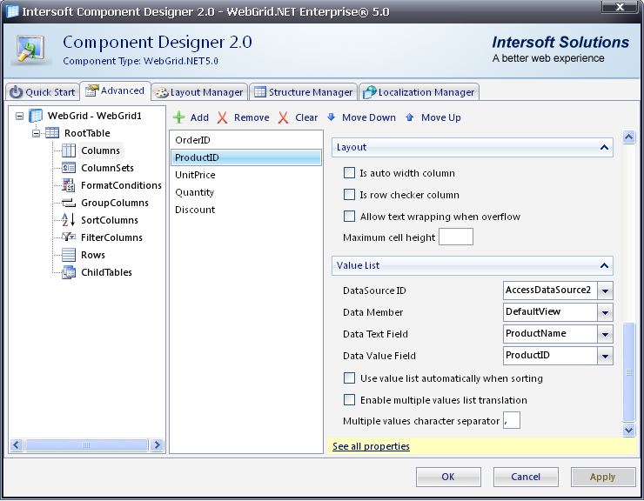Collapse the Value List section

[604, 265]
